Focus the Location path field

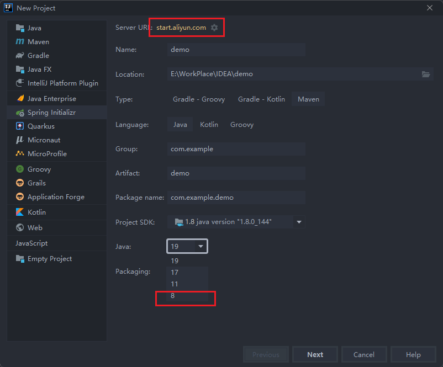tap(294, 74)
